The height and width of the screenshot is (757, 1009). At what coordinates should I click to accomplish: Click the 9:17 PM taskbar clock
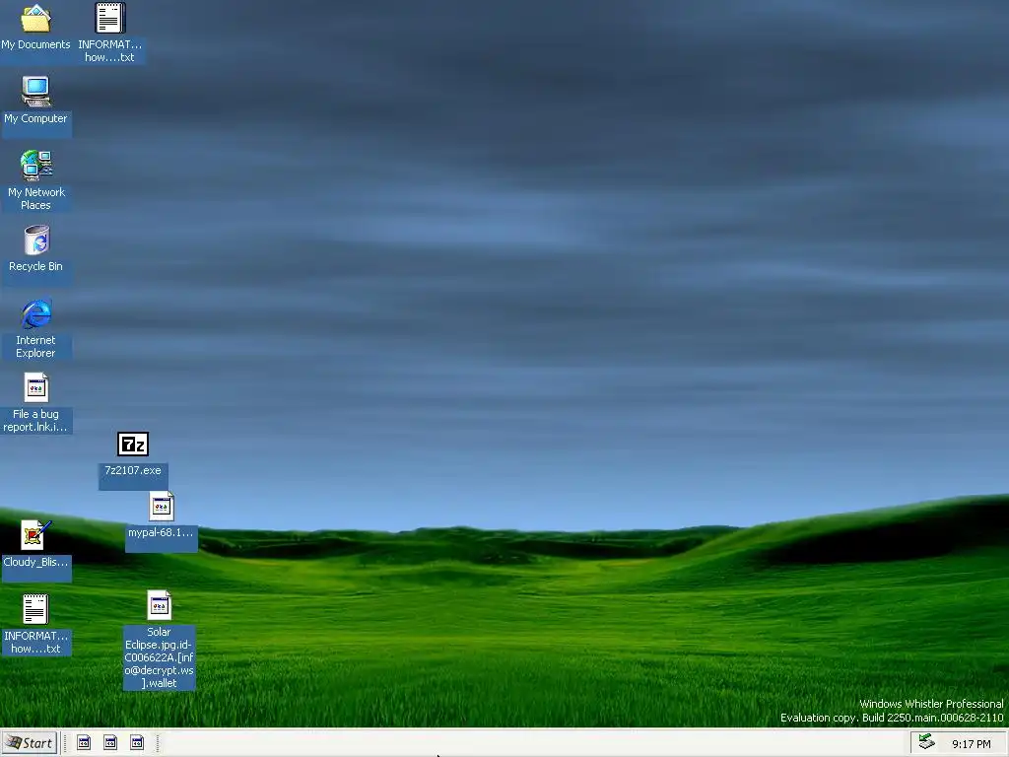point(971,744)
